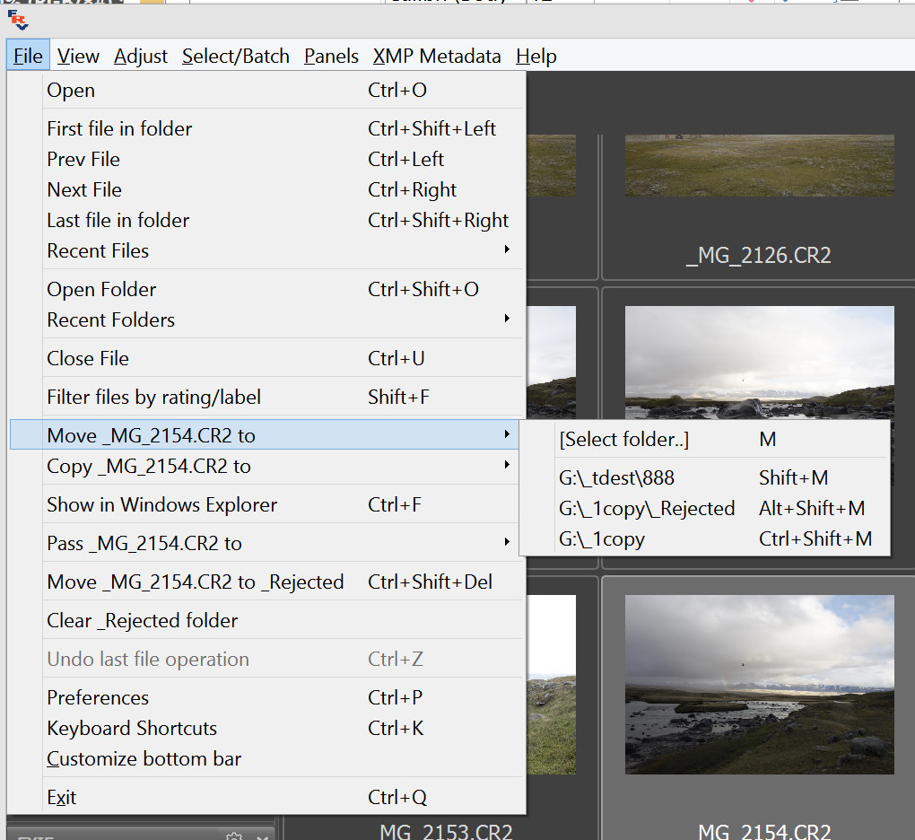Move file to G:\_tdest\888 folder
The width and height of the screenshot is (915, 840).
pos(616,478)
